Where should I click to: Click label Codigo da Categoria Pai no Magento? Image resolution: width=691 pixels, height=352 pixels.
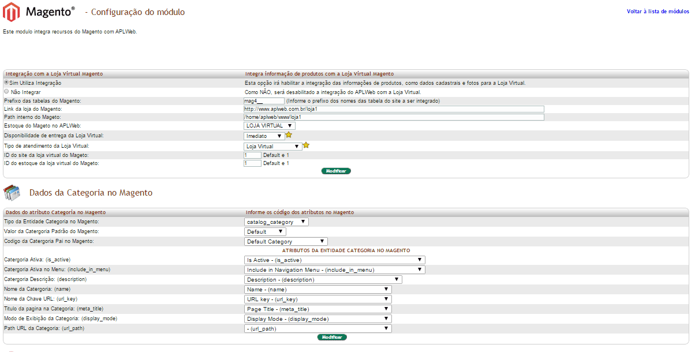coord(49,241)
